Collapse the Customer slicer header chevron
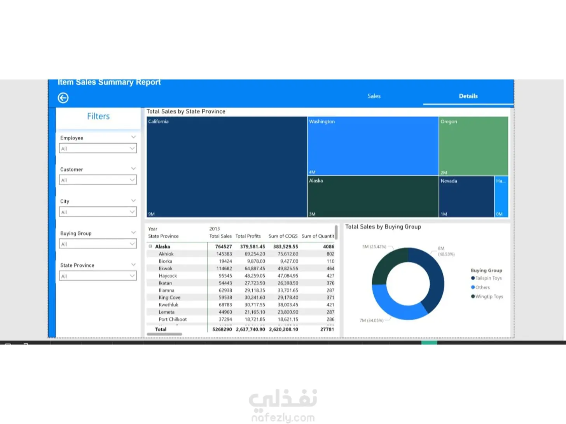The width and height of the screenshot is (566, 424). [133, 169]
